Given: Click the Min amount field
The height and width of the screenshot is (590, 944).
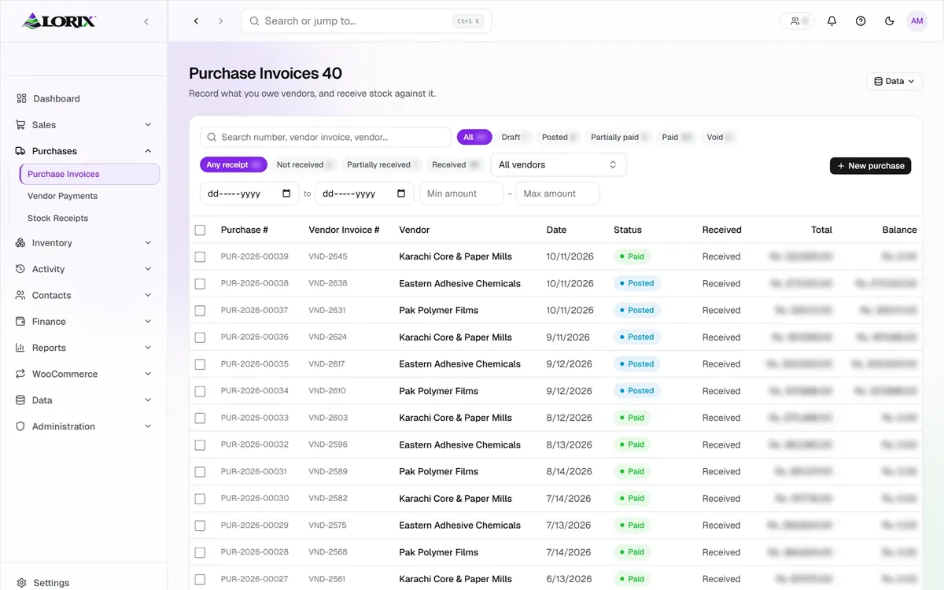Looking at the screenshot, I should coord(461,194).
